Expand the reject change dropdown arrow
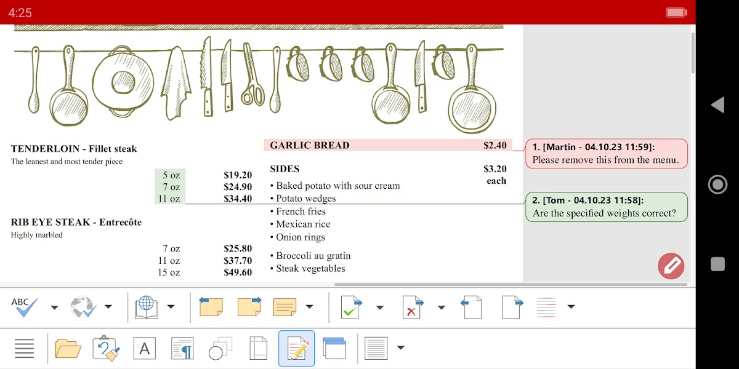 click(x=441, y=307)
